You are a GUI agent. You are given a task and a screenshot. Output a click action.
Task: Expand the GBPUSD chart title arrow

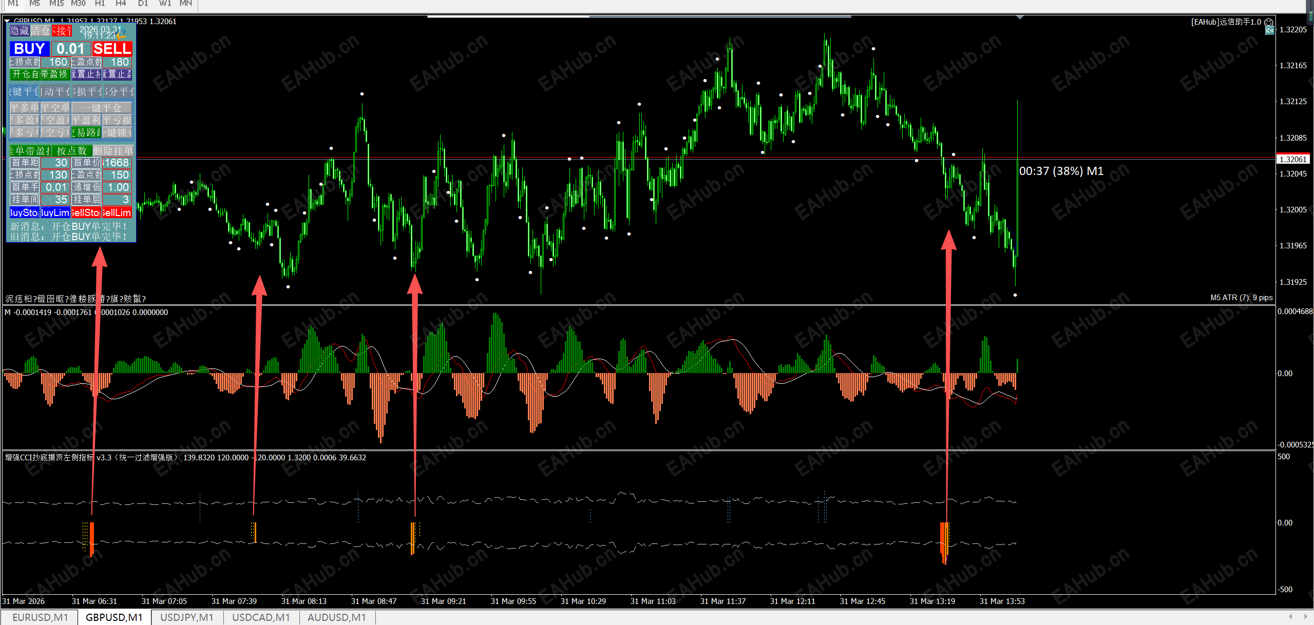pyautogui.click(x=7, y=21)
